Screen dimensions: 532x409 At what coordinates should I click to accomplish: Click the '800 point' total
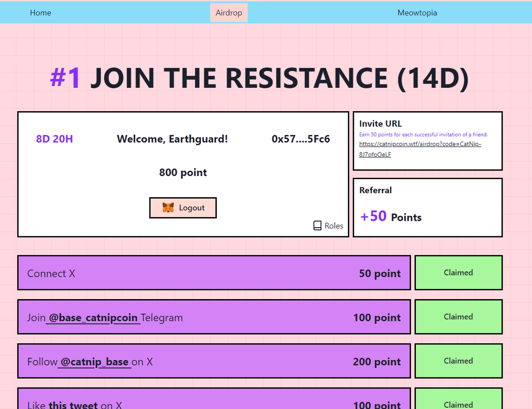click(x=183, y=172)
